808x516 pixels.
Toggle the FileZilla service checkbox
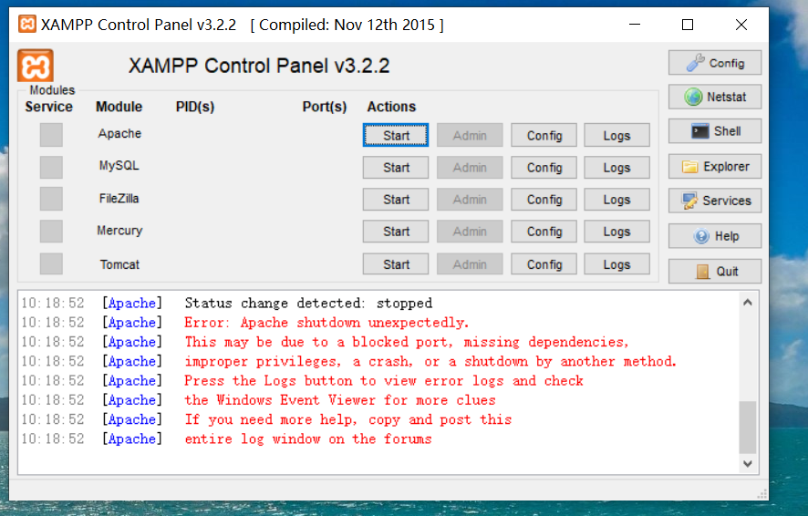coord(51,199)
